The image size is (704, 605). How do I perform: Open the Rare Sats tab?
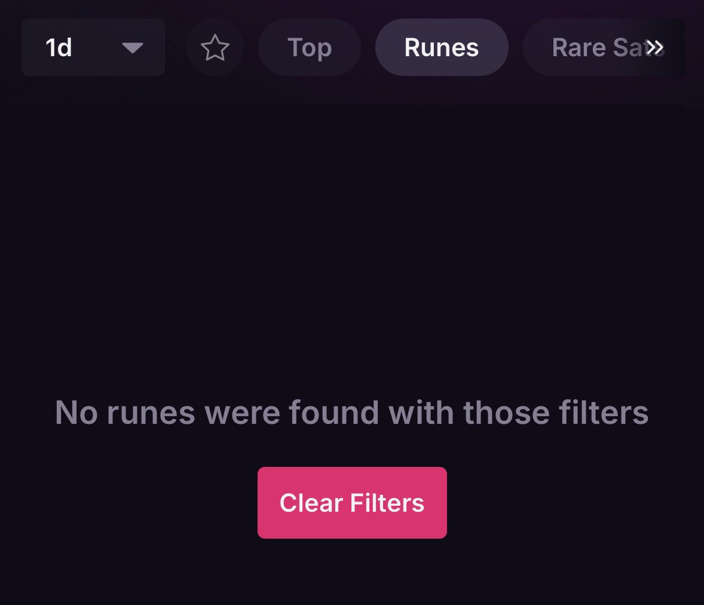point(589,48)
